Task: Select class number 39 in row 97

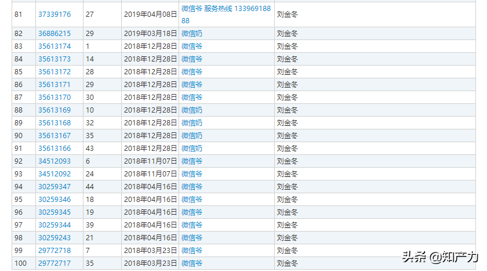Action: coord(90,225)
